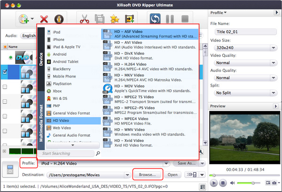
Task: Pick HD - WMV Video format
Action: point(150,132)
